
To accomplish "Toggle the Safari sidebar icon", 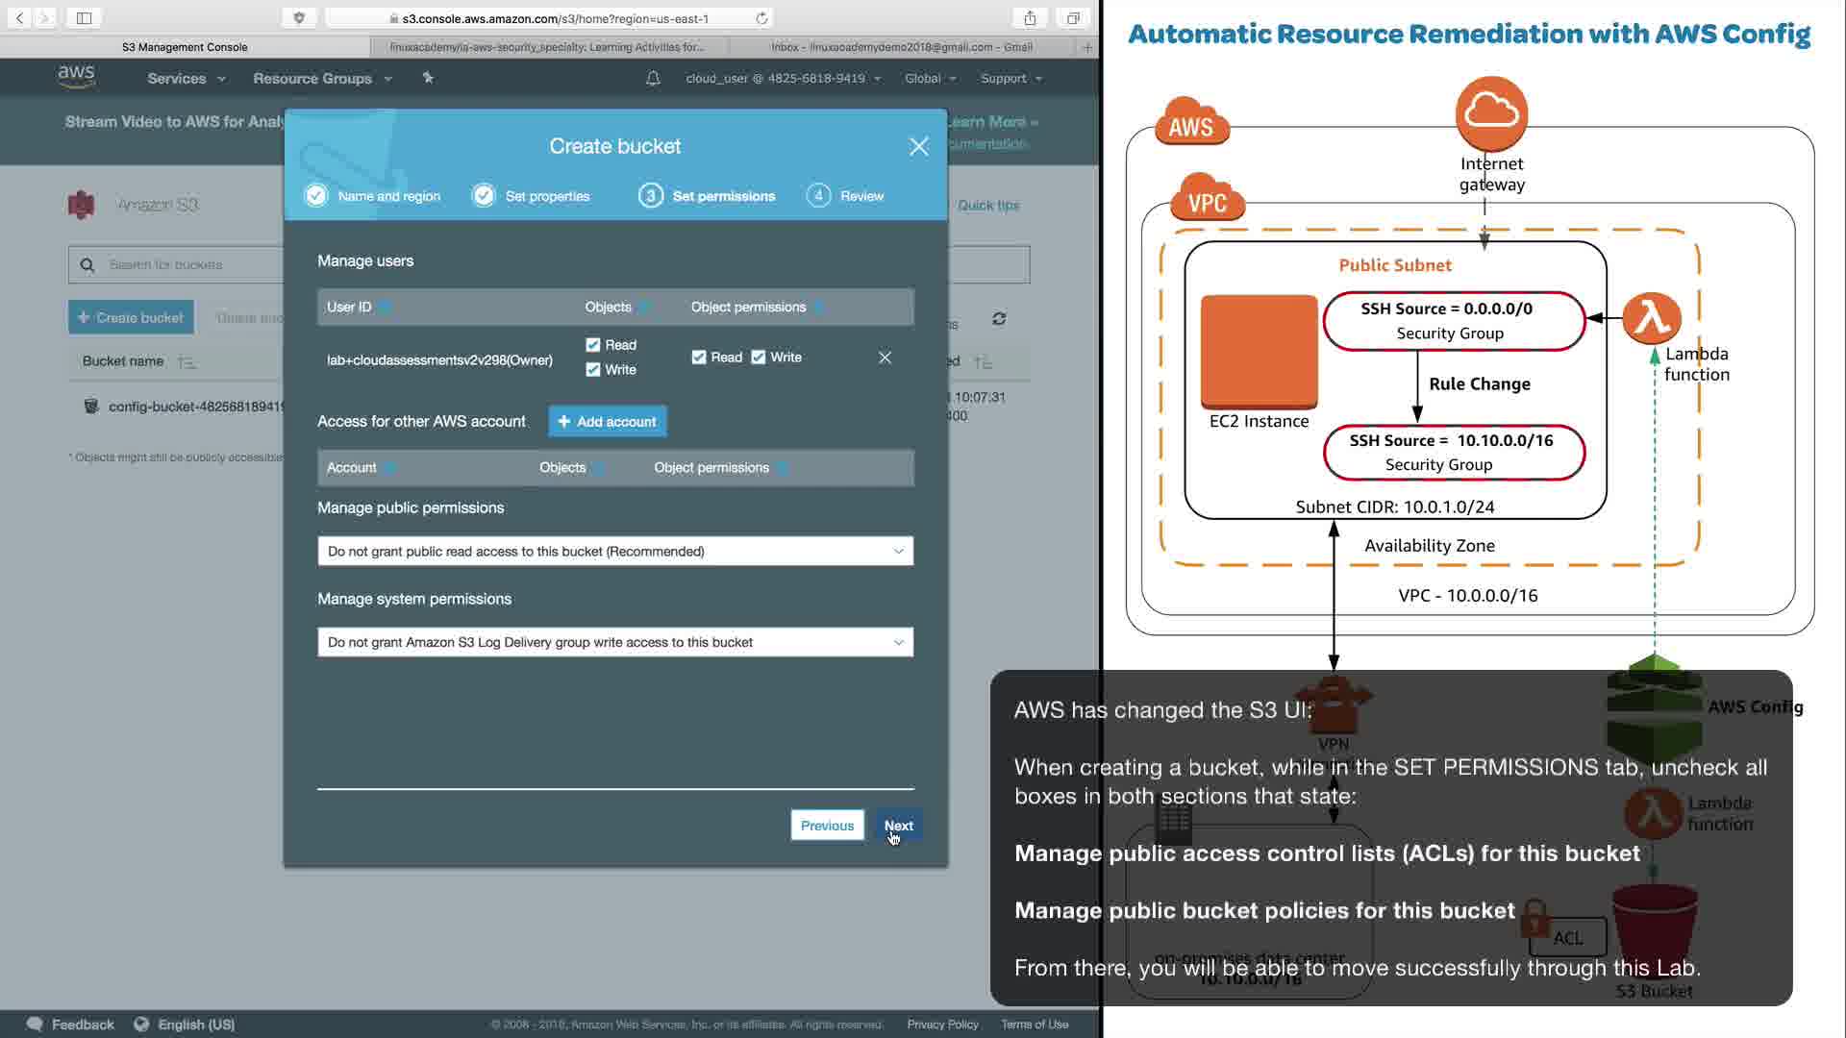I will [x=84, y=18].
